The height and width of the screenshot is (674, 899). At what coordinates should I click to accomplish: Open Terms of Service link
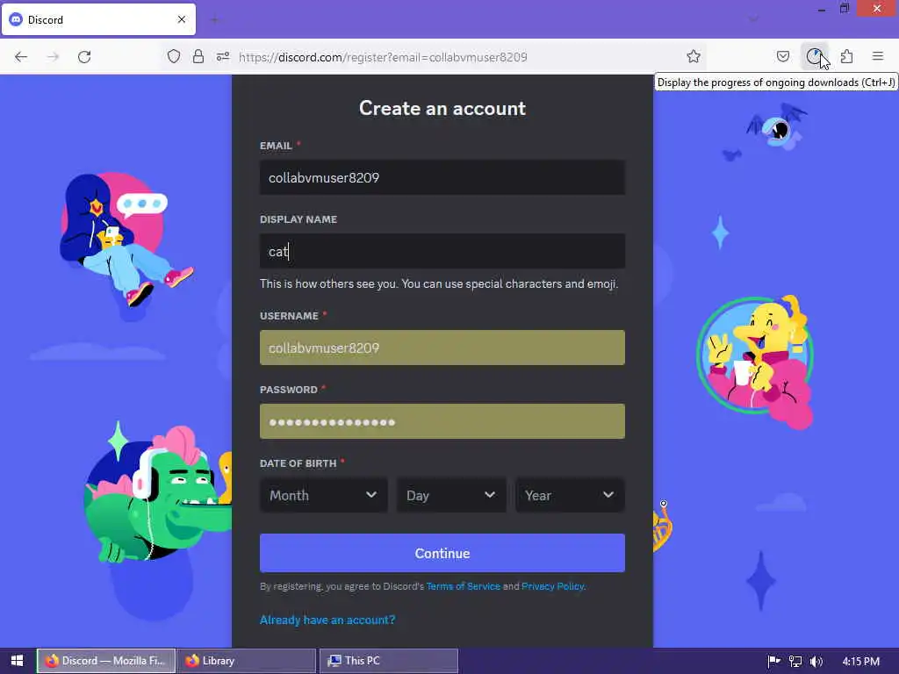pyautogui.click(x=464, y=586)
